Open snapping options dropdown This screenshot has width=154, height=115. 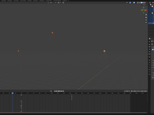(61, 3)
